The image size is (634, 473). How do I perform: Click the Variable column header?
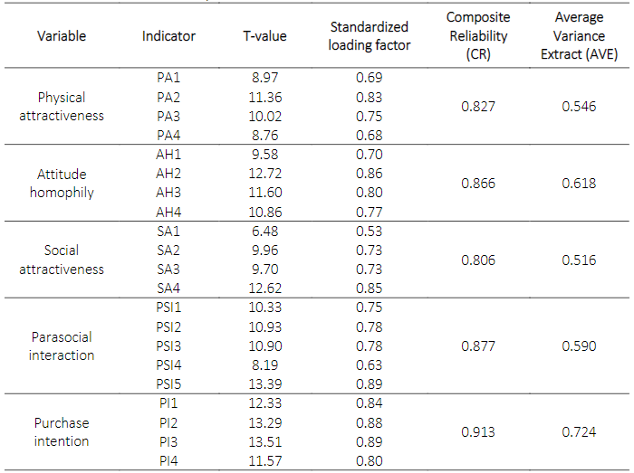[62, 36]
